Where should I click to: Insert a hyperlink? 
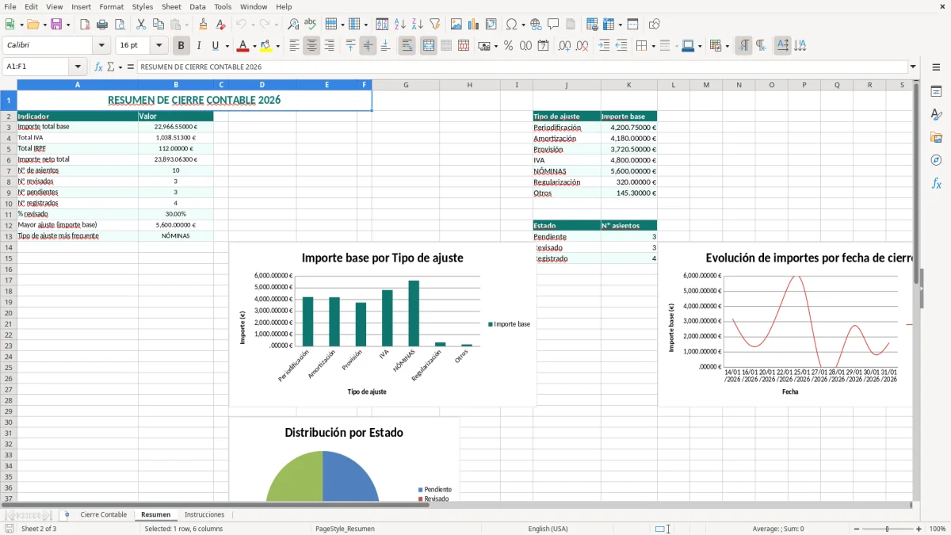(536, 25)
